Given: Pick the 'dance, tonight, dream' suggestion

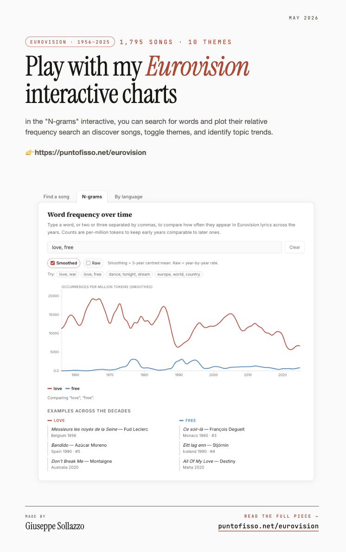Looking at the screenshot, I should [x=129, y=274].
